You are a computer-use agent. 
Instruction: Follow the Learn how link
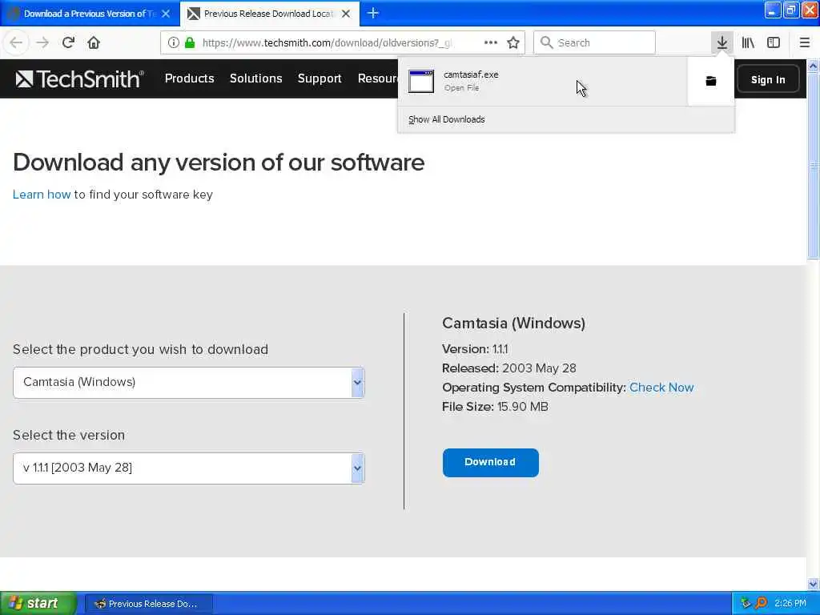(x=42, y=195)
